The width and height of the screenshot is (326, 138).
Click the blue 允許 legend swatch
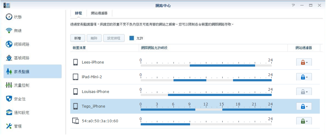pyautogui.click(x=132, y=38)
